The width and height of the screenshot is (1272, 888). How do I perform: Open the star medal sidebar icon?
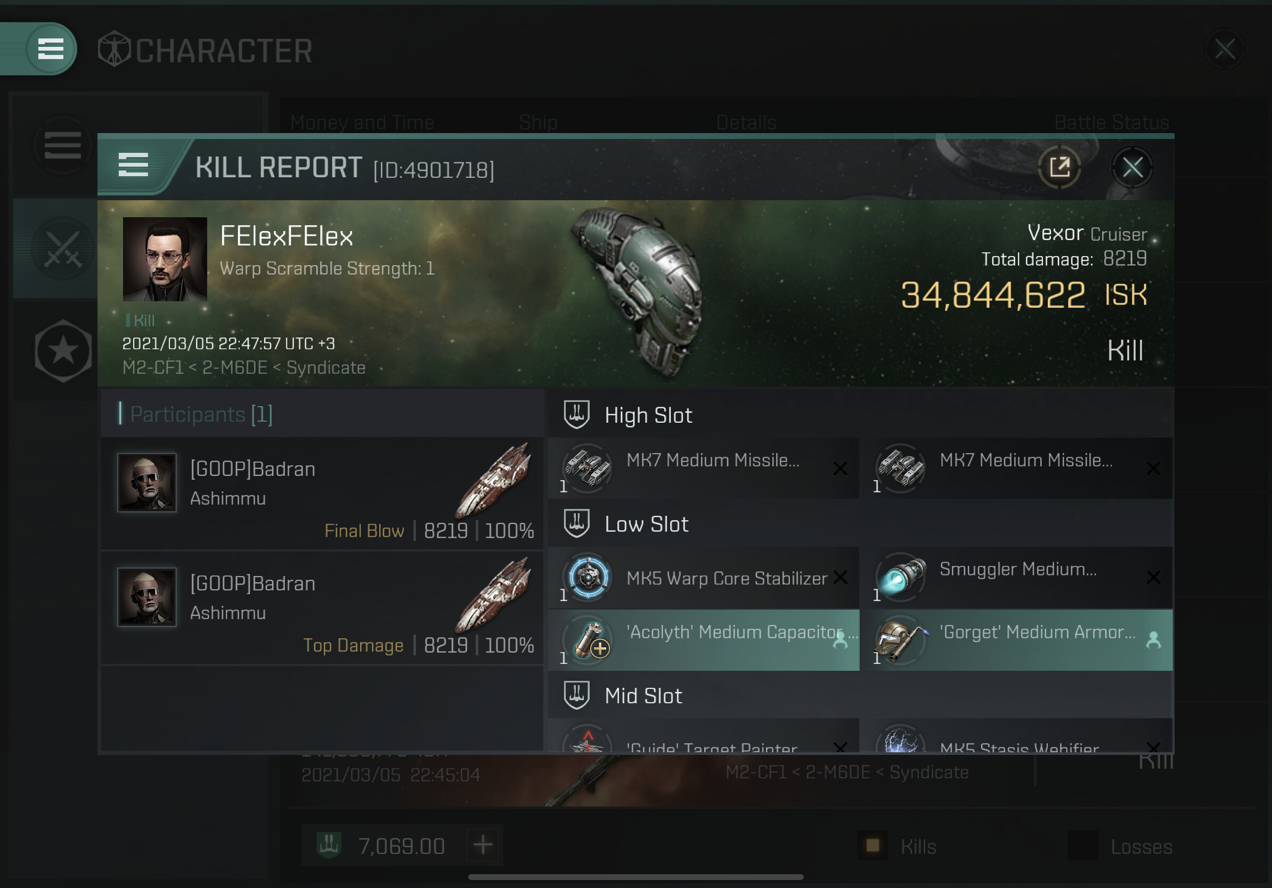pos(63,351)
